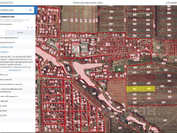Screen dimensions: 177x133
Task: Select parcel labeled 1565 on the map
Action: (x=170, y=97)
